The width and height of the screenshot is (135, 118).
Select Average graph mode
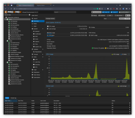pos(128,19)
